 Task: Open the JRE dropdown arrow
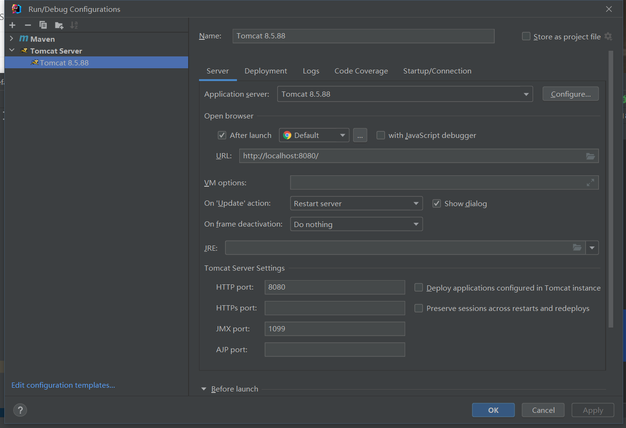[592, 247]
